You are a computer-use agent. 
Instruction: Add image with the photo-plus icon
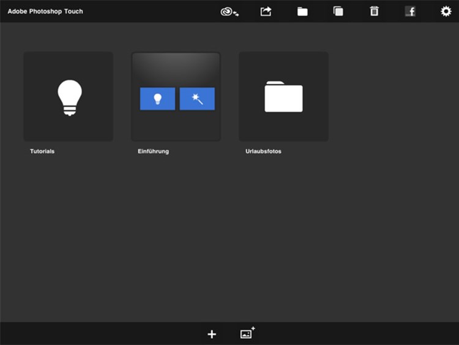tap(247, 333)
